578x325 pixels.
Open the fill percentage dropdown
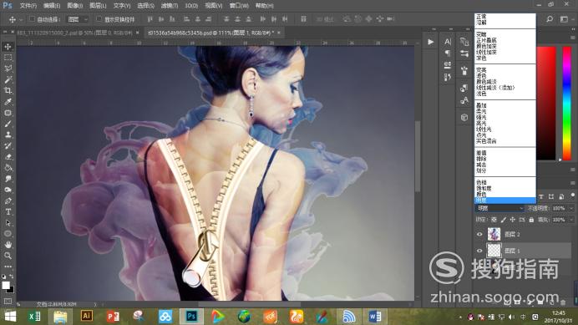(x=571, y=220)
